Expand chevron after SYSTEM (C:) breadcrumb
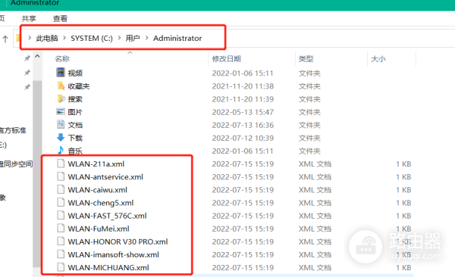The width and height of the screenshot is (455, 277). click(119, 38)
